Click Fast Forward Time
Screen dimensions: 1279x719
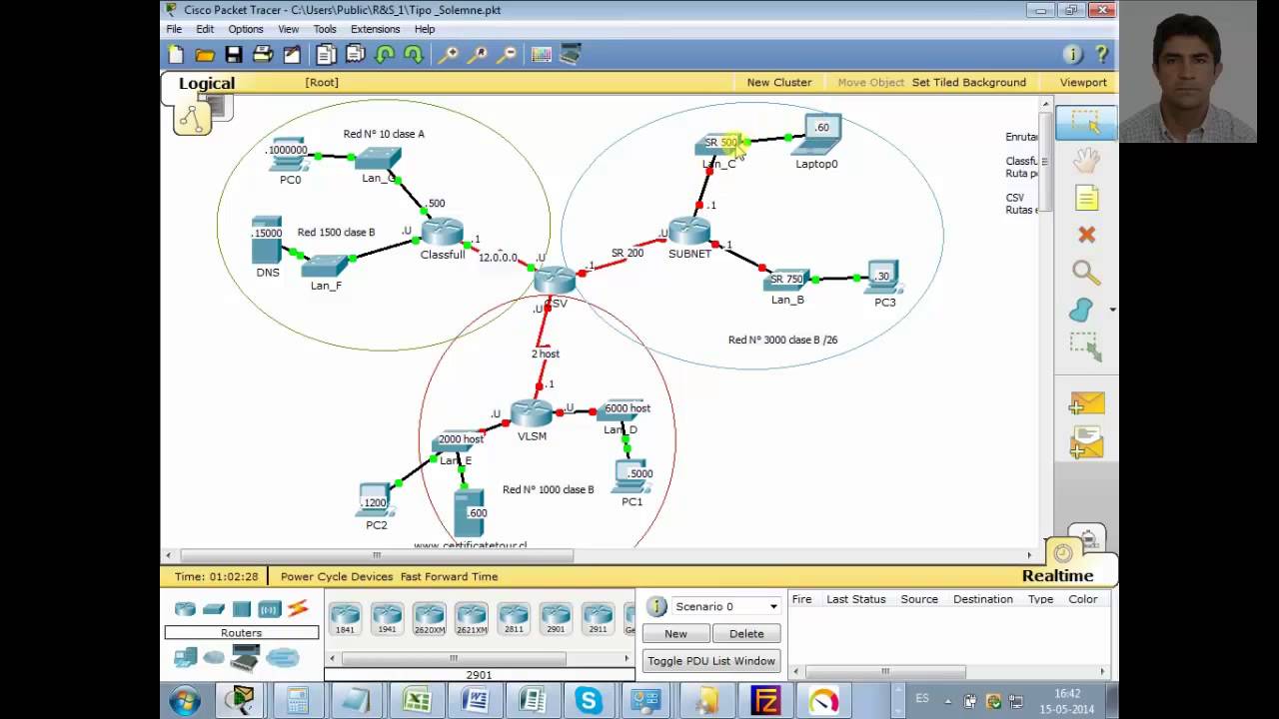(x=449, y=576)
